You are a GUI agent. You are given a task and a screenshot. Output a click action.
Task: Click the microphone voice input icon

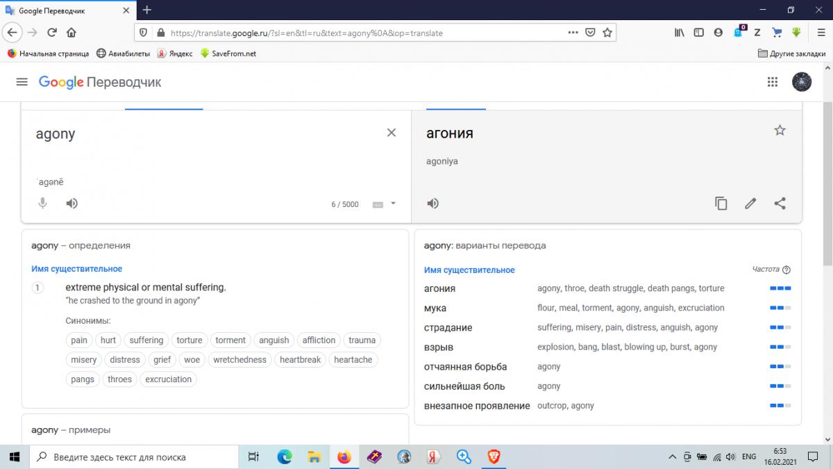[42, 204]
